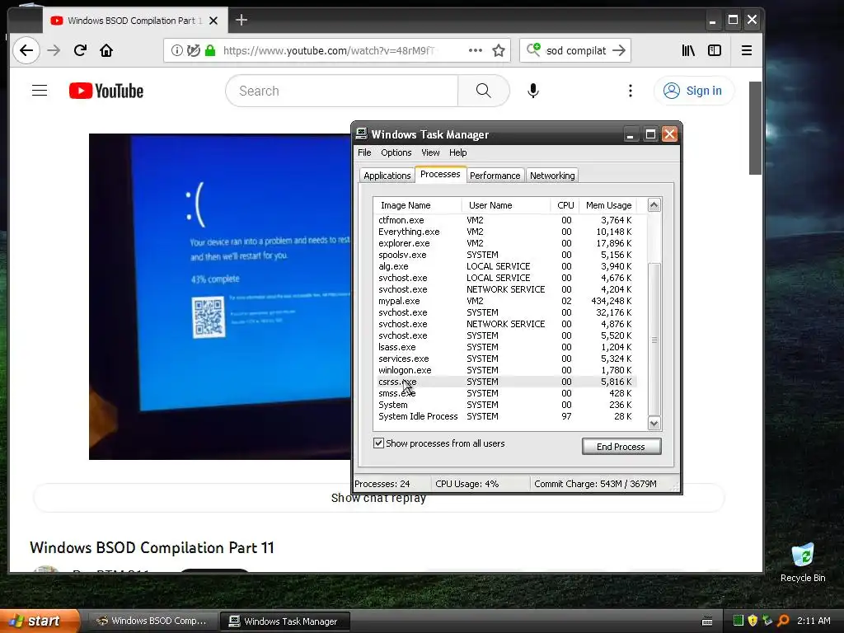Open YouTube settings three-dot menu
The image size is (844, 633).
[631, 91]
